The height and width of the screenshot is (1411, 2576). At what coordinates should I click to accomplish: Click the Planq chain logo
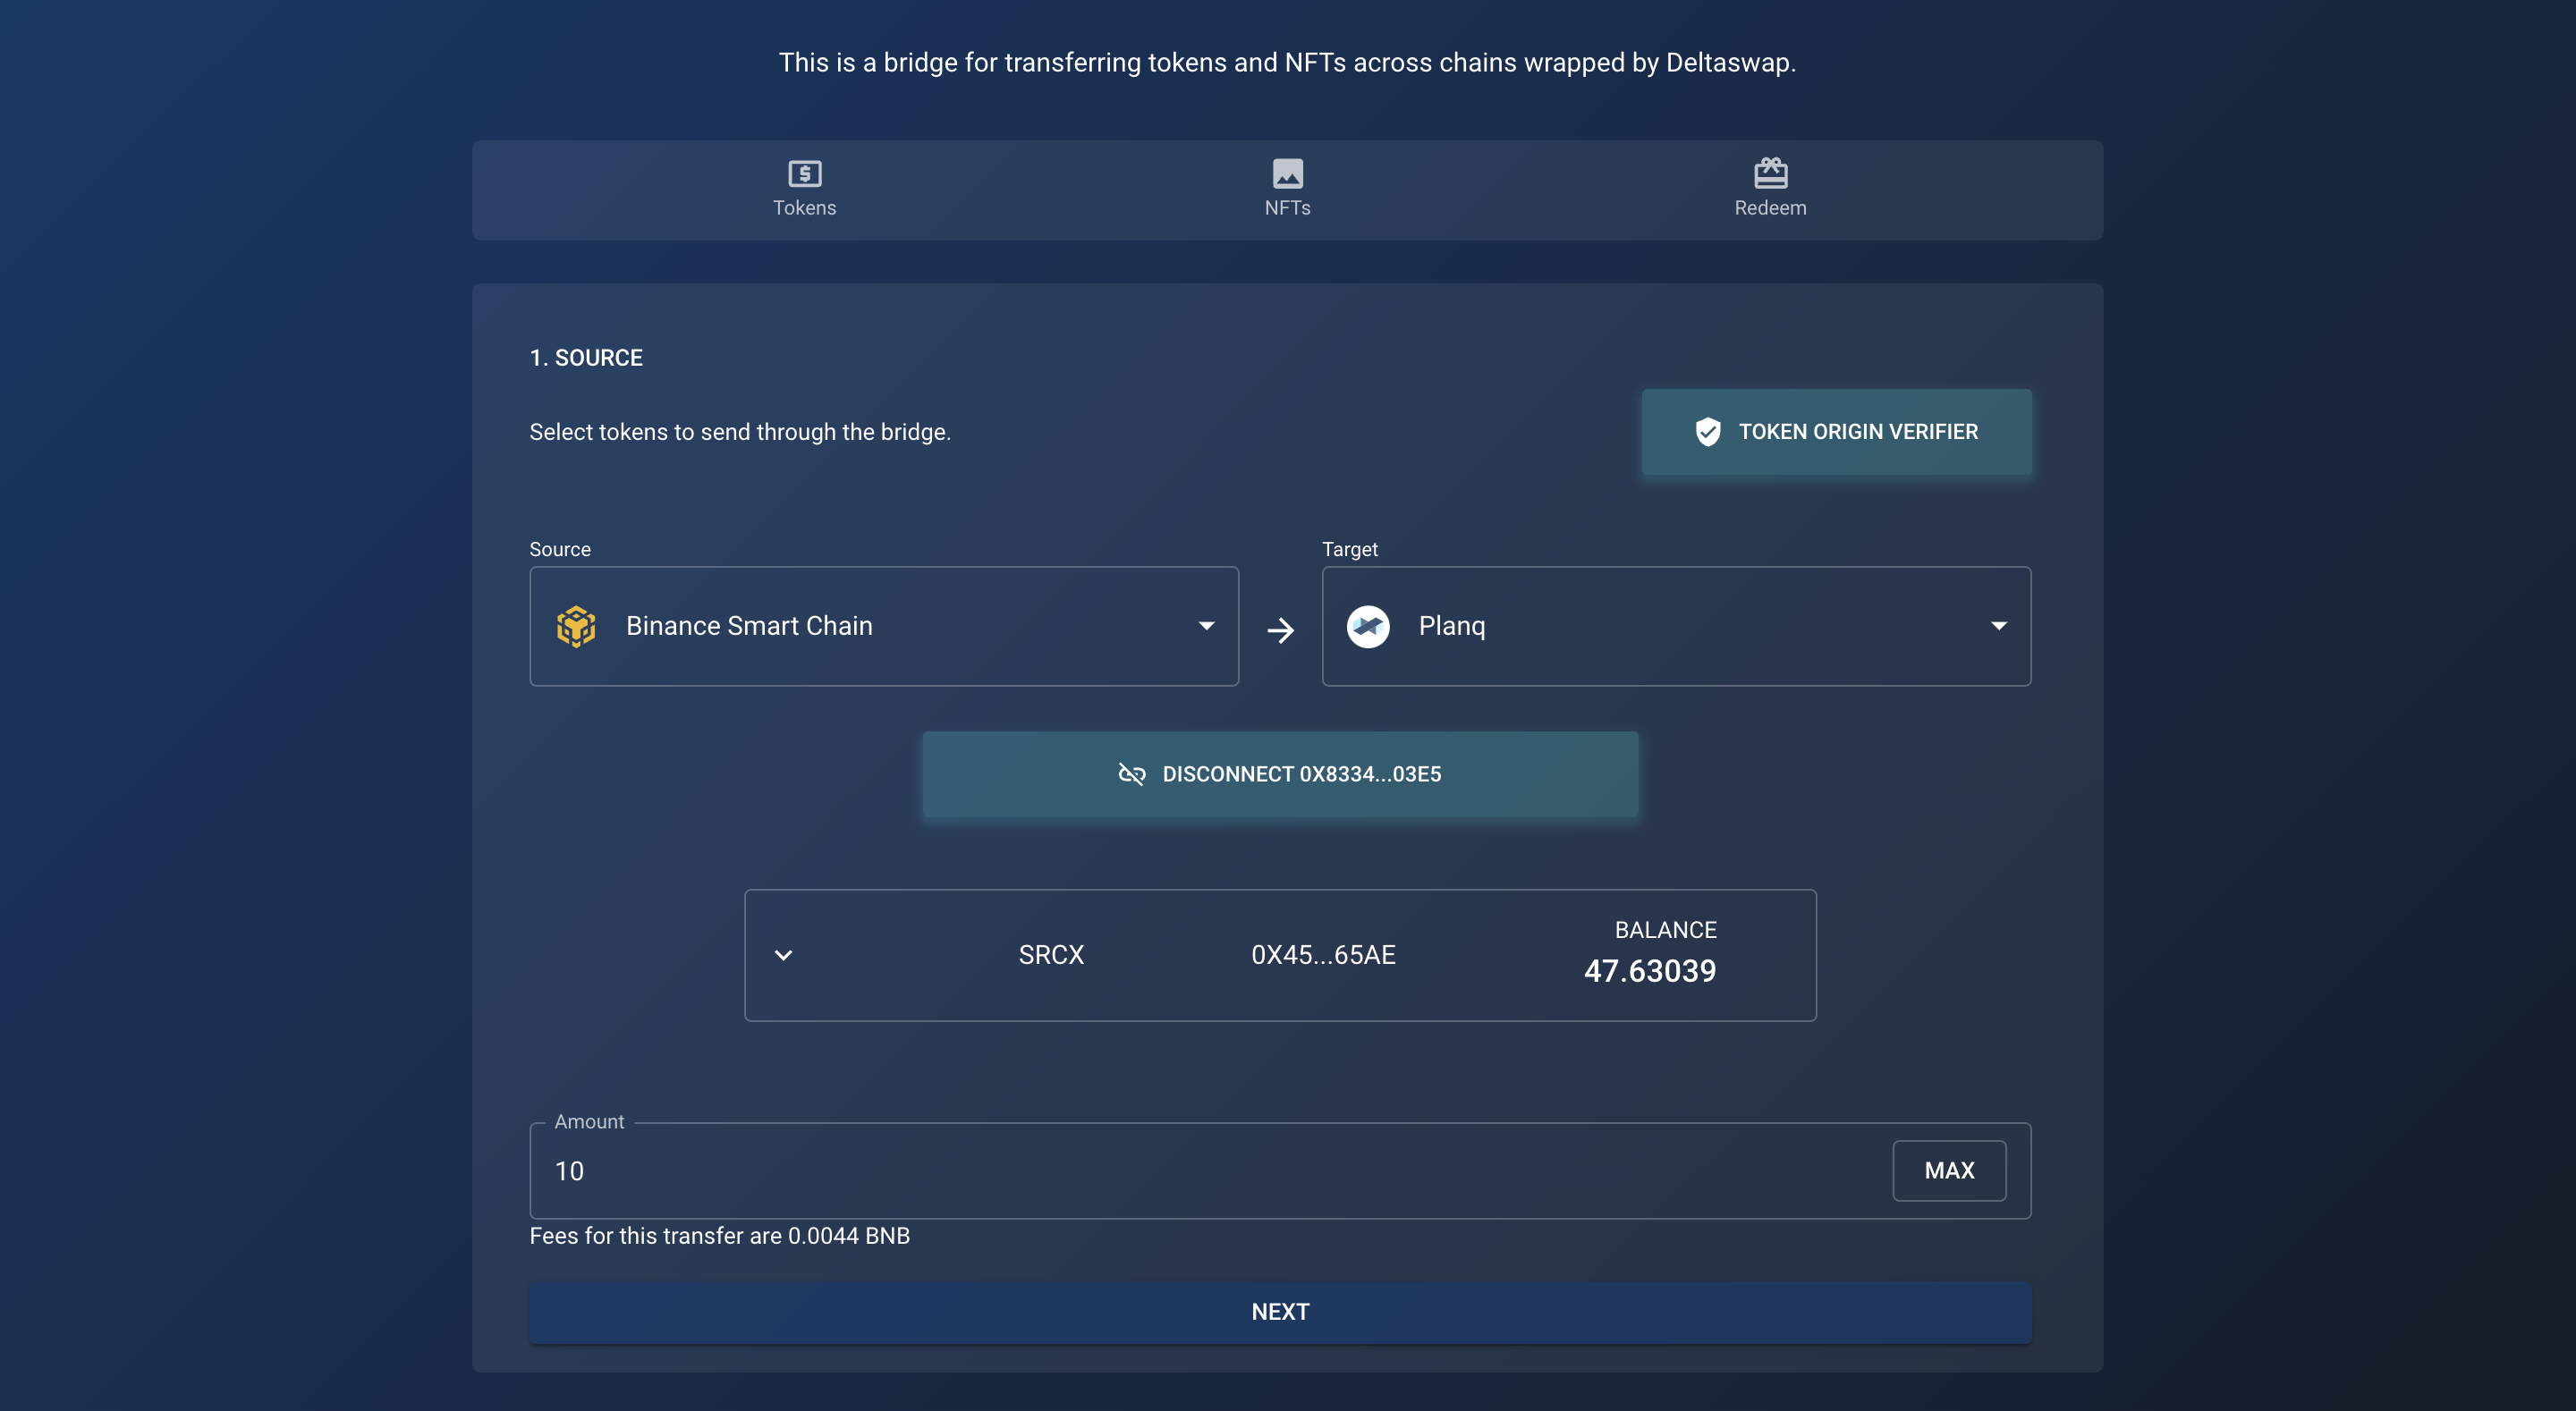point(1368,627)
